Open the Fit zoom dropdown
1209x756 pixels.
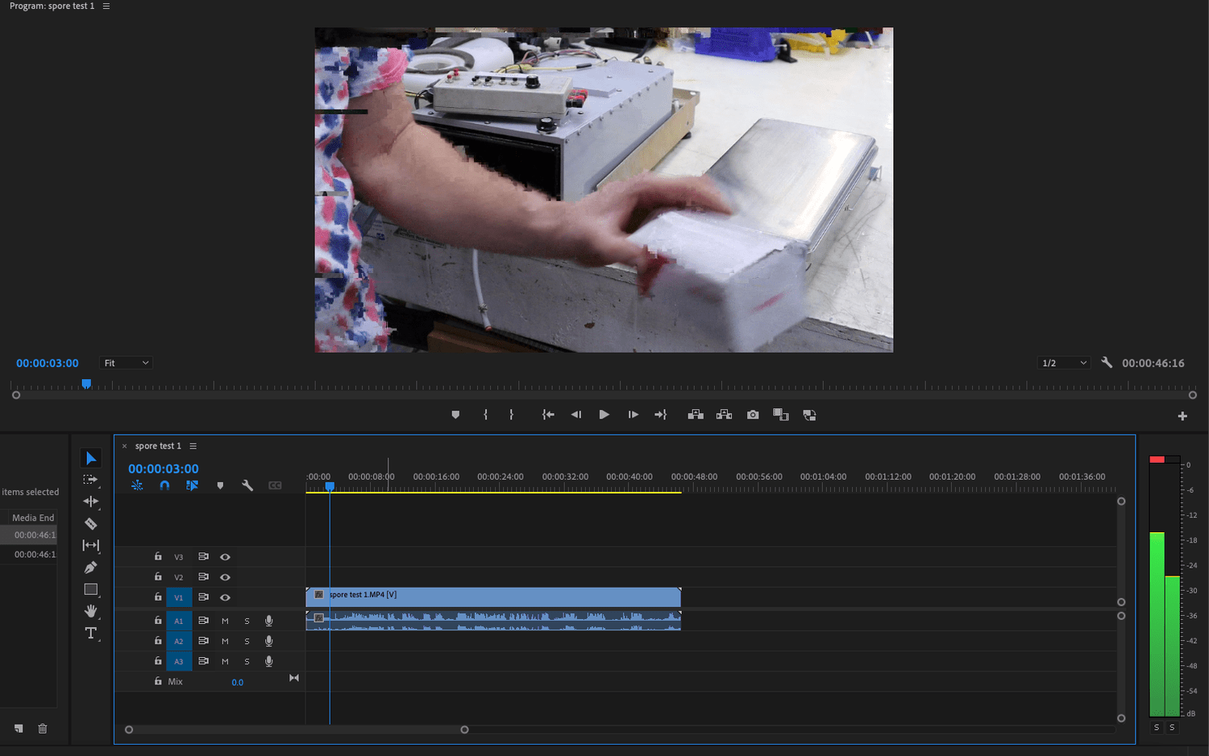coord(126,362)
